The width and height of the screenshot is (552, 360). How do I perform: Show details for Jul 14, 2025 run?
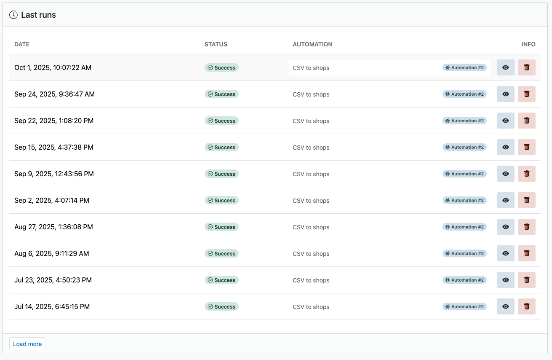tap(506, 306)
